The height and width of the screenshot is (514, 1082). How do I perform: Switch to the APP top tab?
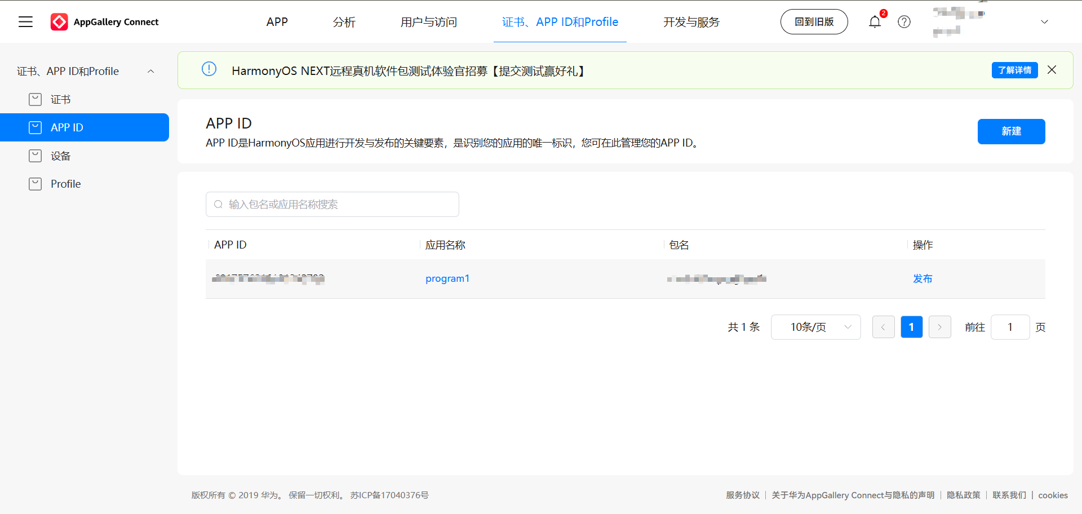(277, 22)
